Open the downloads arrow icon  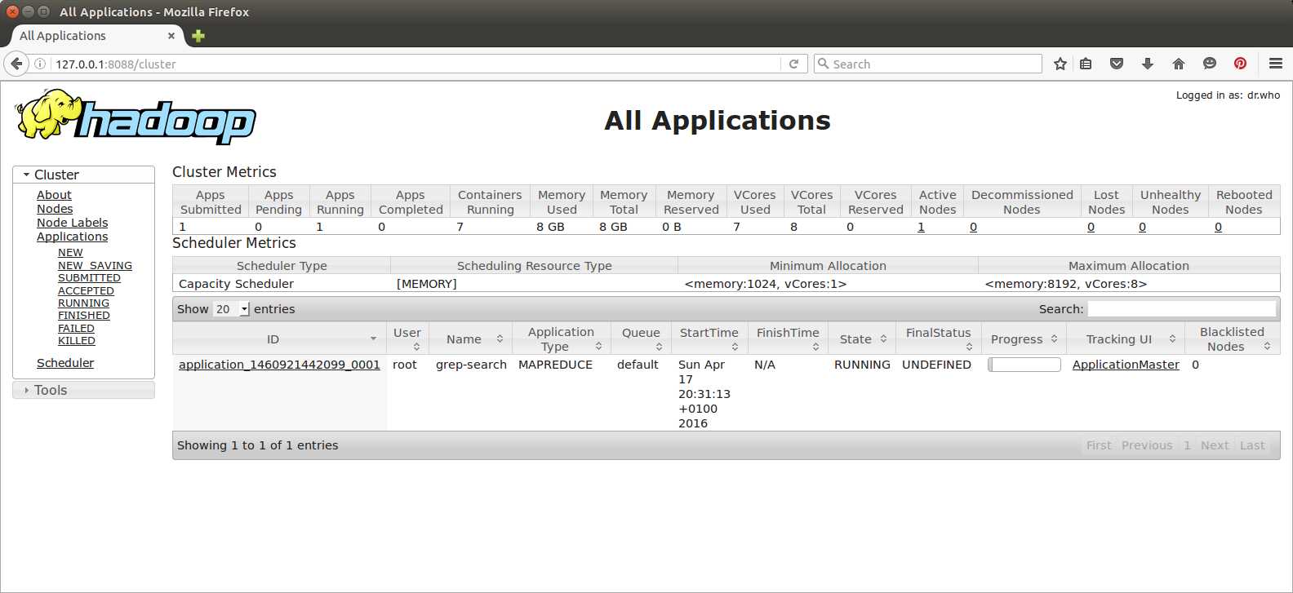point(1148,64)
